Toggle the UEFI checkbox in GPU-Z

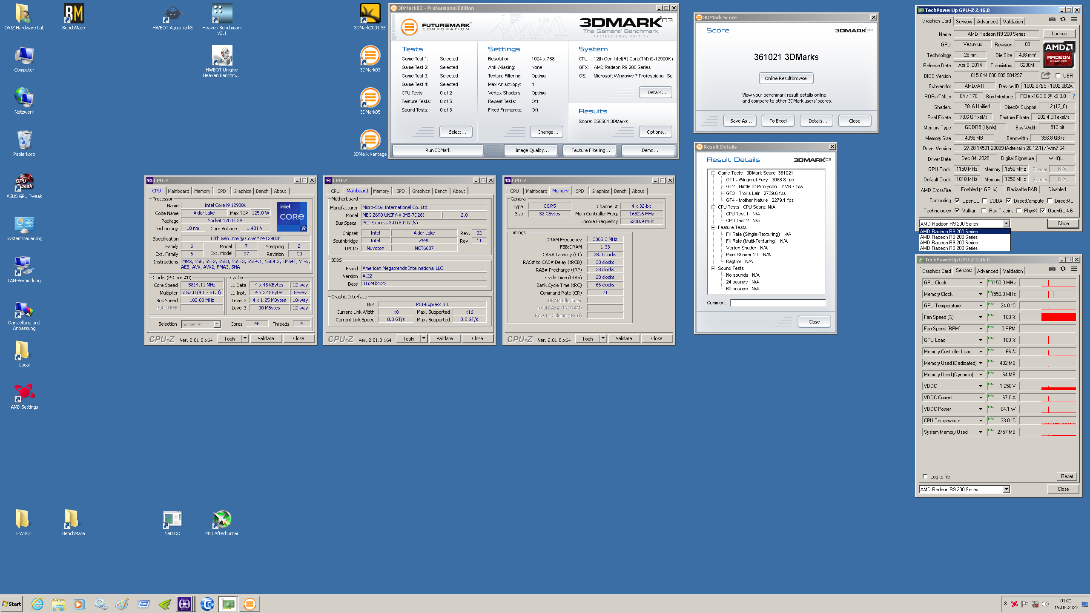[1058, 76]
